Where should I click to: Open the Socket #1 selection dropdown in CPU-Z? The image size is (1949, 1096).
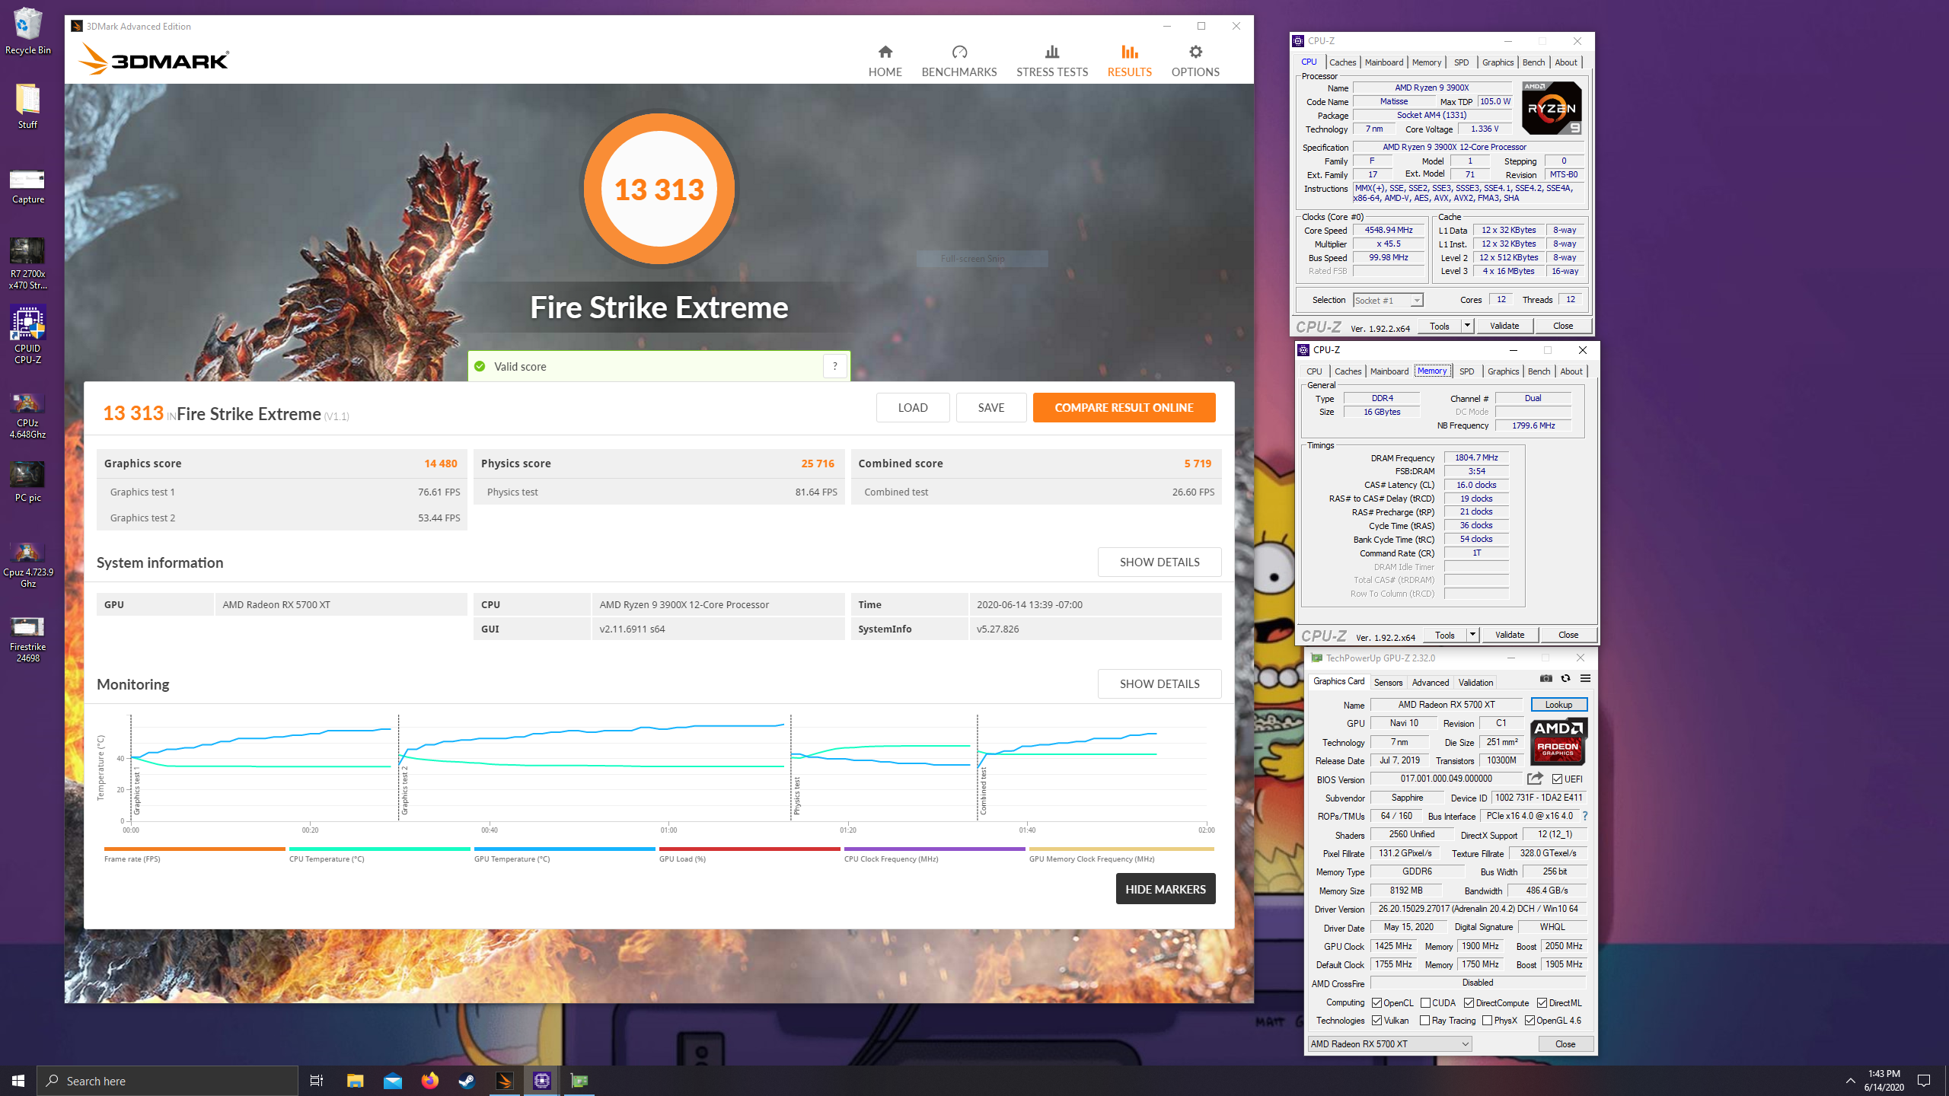click(x=1388, y=301)
